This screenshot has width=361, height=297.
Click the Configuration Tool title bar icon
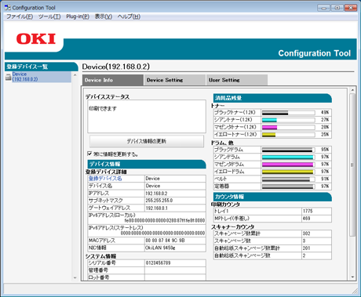8,8
